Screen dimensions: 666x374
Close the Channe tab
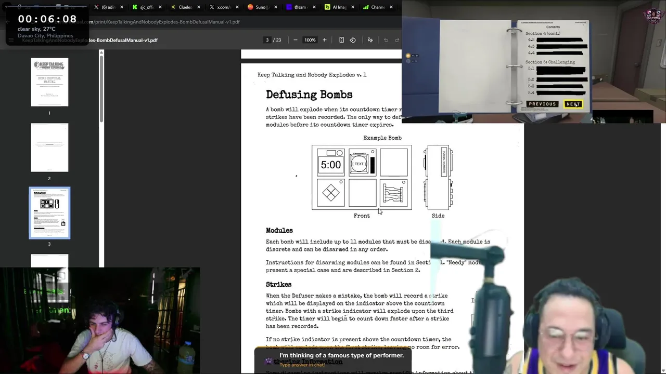[391, 7]
